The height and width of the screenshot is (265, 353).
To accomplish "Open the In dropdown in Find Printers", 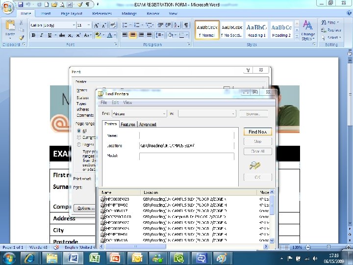I will click(233, 114).
